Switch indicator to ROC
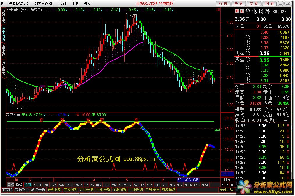 (172, 185)
